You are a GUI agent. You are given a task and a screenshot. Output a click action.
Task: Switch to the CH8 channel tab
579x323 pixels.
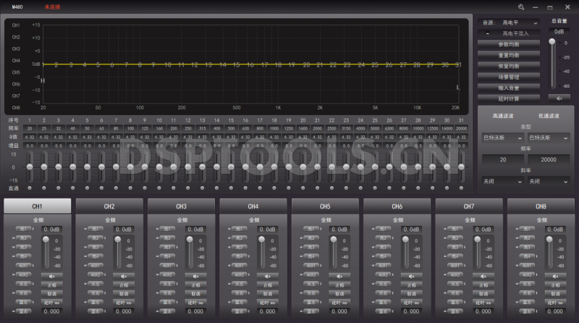pyautogui.click(x=541, y=206)
